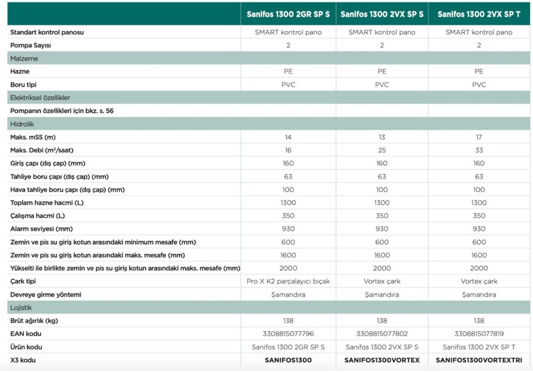Click Maks. mSS value 17
Viewport: 533px width, 373px height.
[x=479, y=137]
